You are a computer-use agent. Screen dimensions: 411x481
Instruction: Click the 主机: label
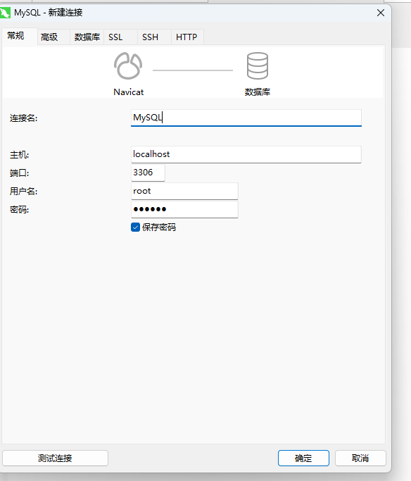pos(19,155)
